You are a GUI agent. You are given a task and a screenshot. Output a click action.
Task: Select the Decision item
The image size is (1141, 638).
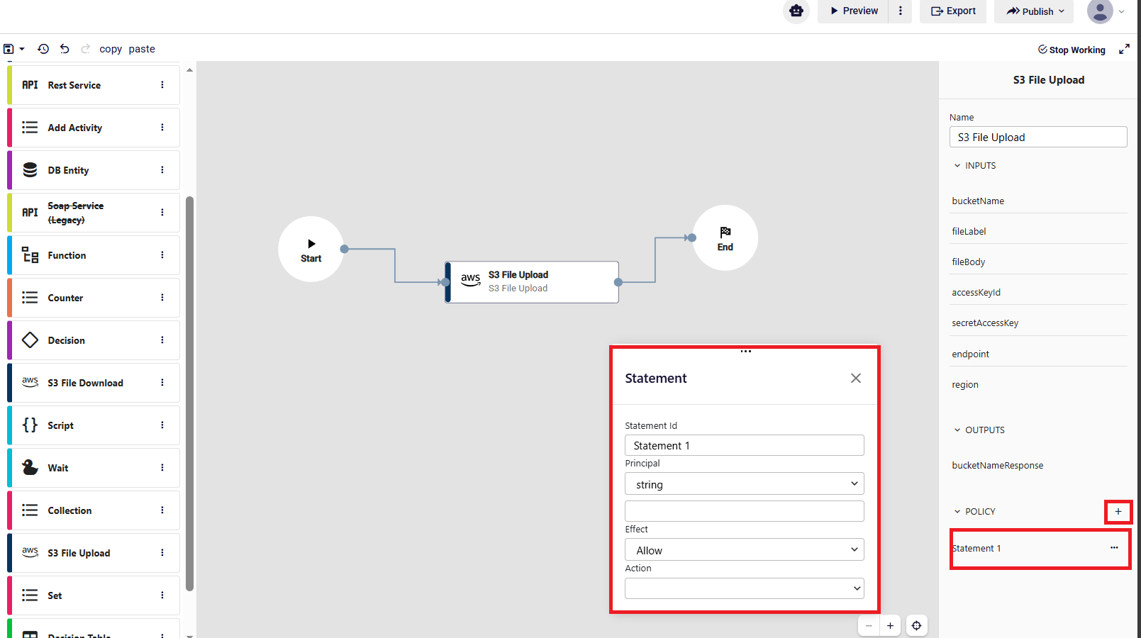(94, 340)
